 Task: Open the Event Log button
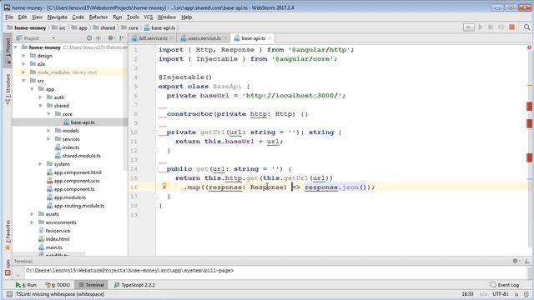[x=504, y=285]
